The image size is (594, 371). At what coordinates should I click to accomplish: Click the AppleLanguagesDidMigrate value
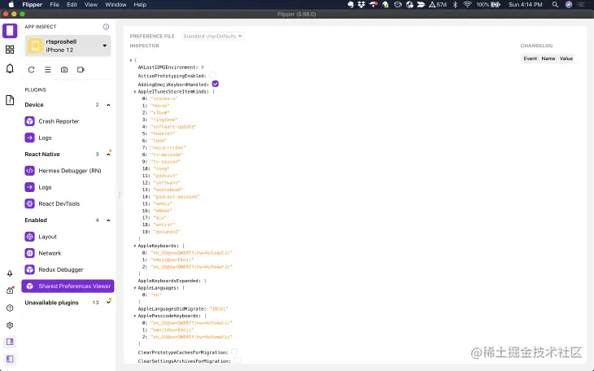click(x=219, y=309)
